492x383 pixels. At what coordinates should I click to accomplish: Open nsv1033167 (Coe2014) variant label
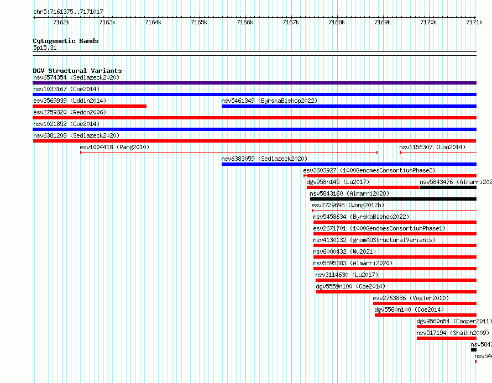66,89
